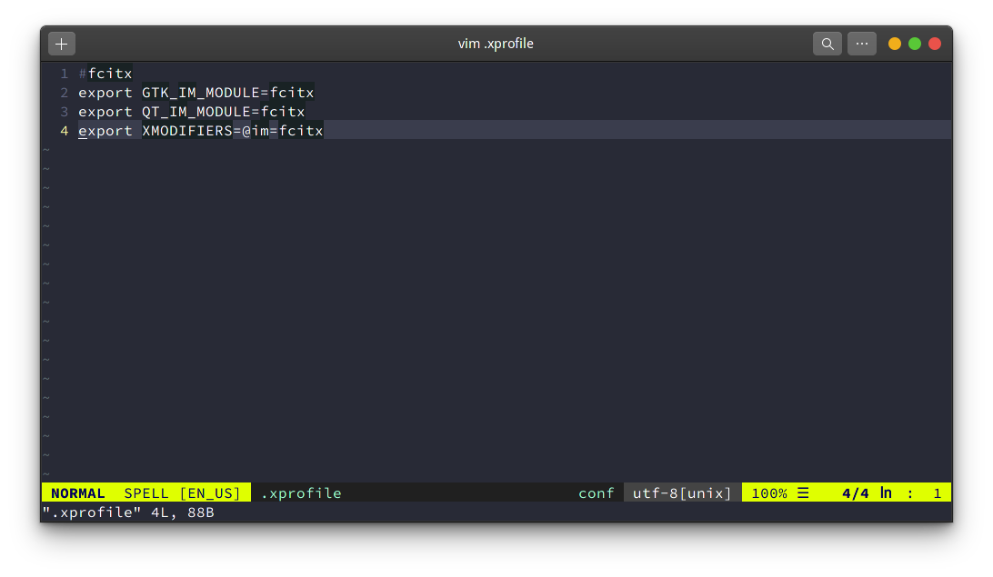Image resolution: width=993 pixels, height=577 pixels.
Task: Click the word 'export' on line 4
Action: [x=105, y=130]
